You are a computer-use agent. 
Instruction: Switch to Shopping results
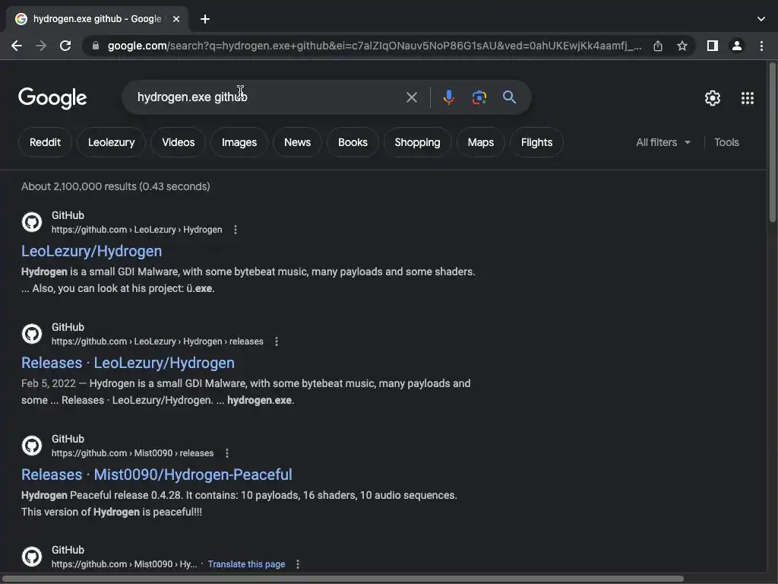[x=417, y=142]
